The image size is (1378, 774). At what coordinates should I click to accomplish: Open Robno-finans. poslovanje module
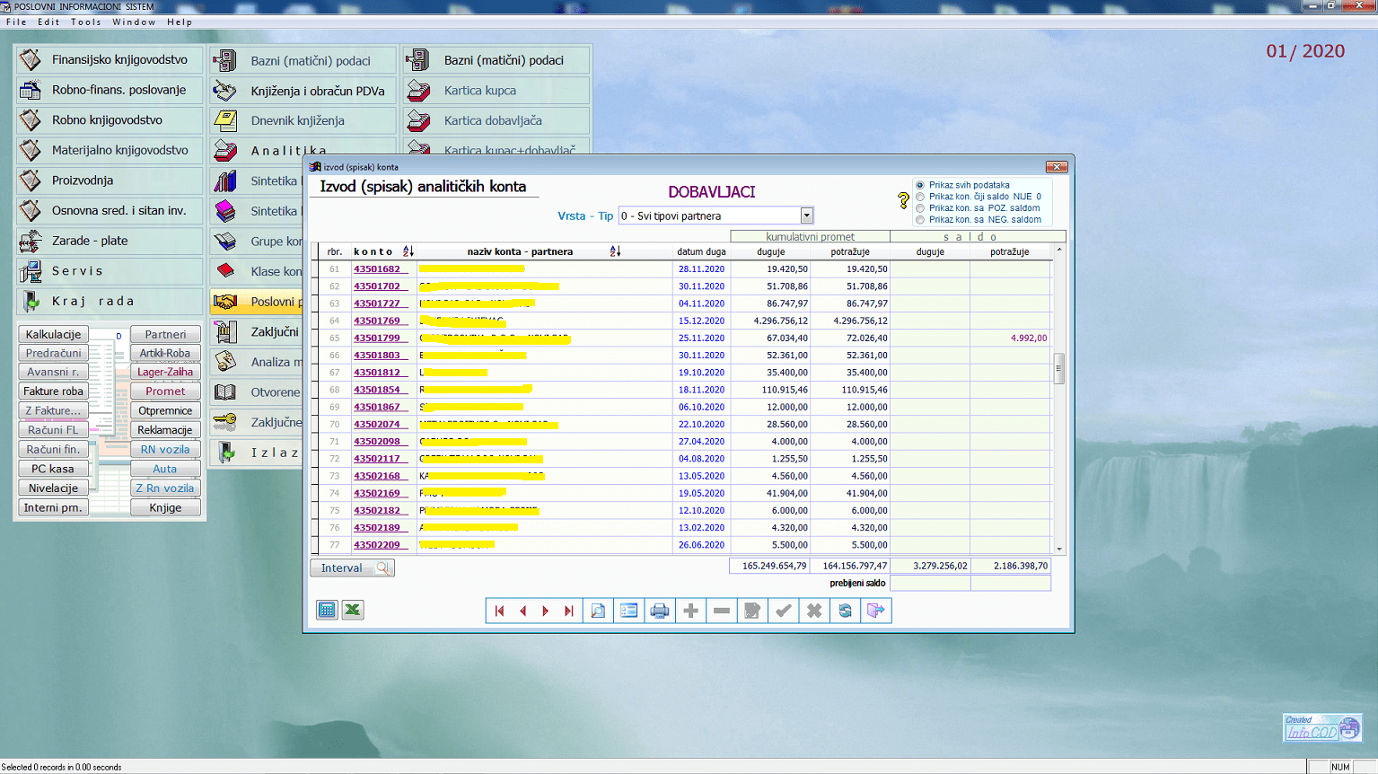coord(110,90)
